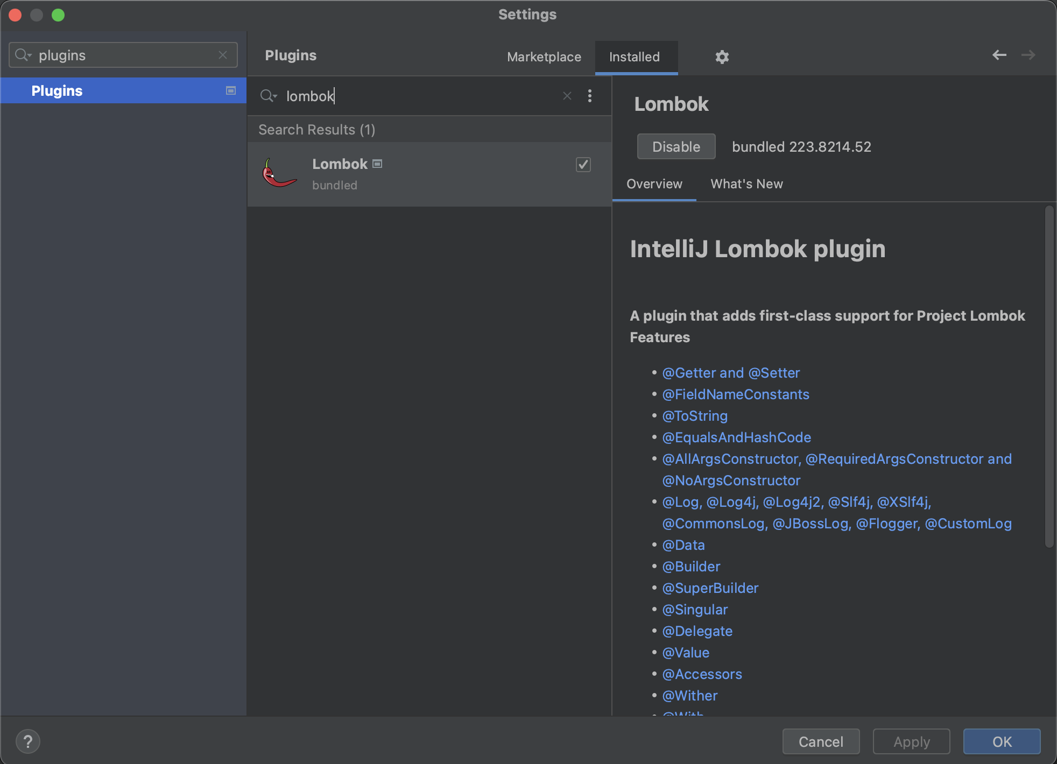Clear the settings search field
This screenshot has height=764, width=1057.
coord(223,55)
